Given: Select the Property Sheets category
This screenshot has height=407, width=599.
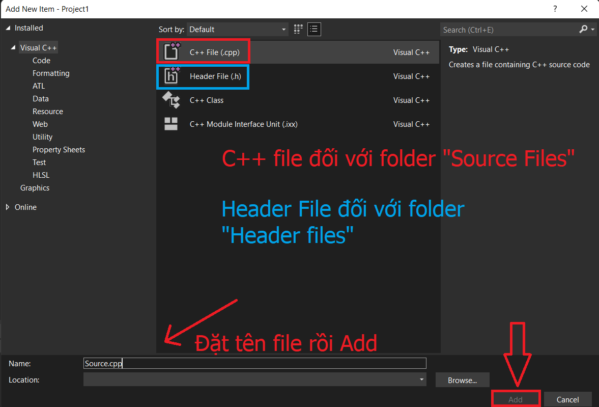Looking at the screenshot, I should (x=59, y=150).
